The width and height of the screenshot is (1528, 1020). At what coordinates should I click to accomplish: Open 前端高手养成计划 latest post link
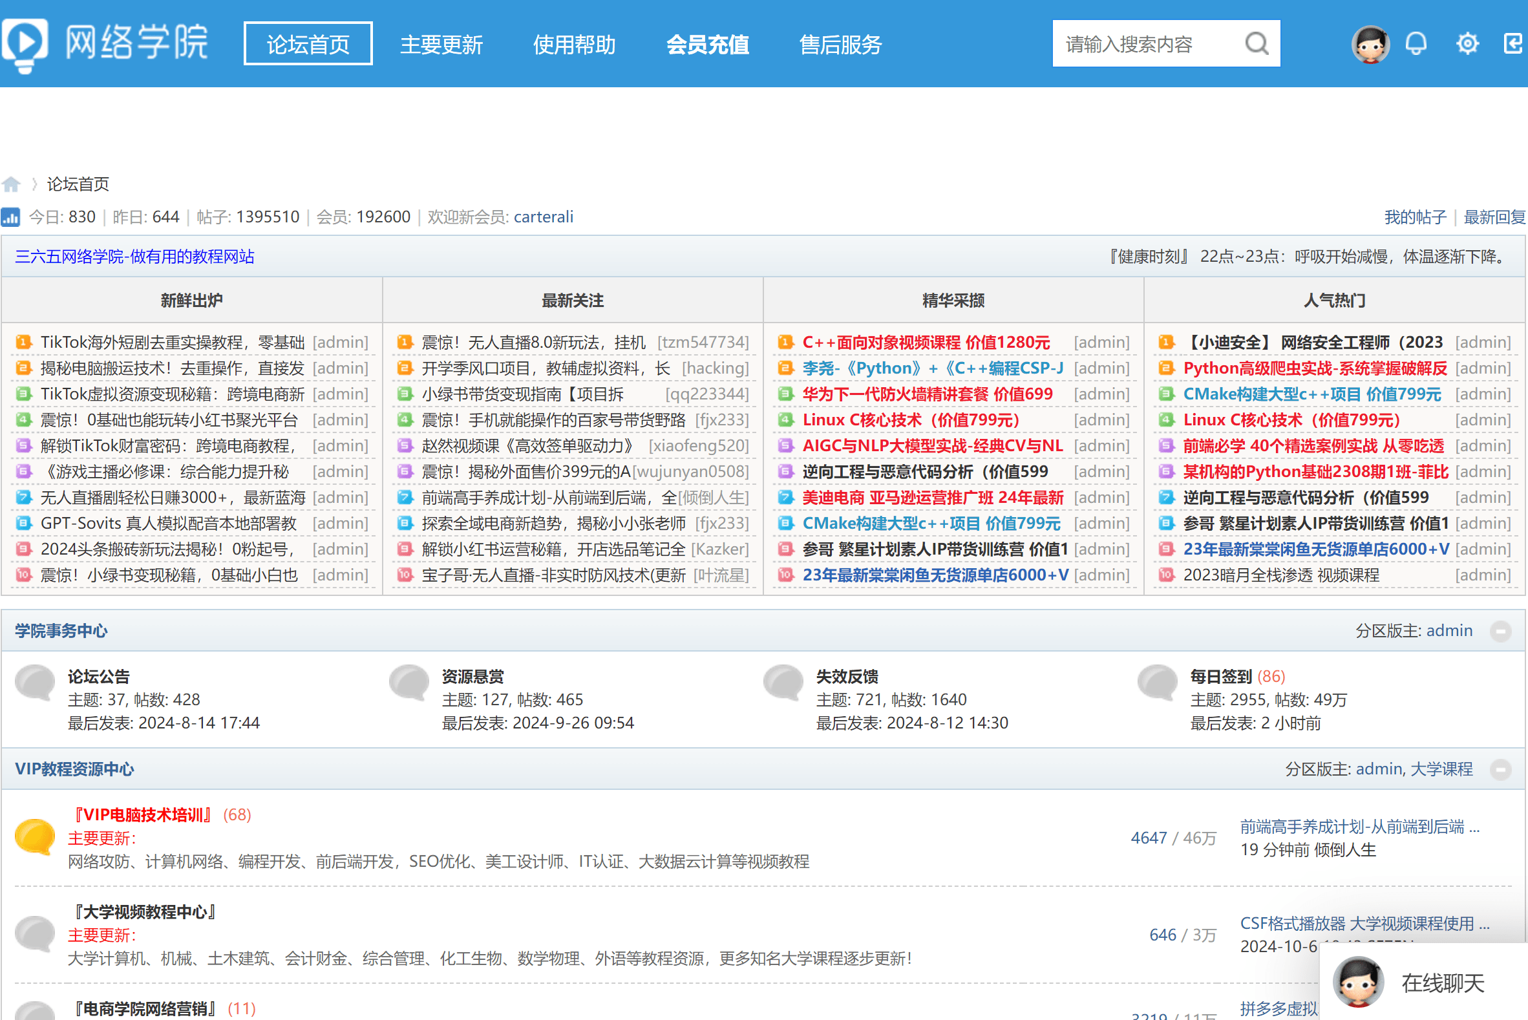(1359, 826)
